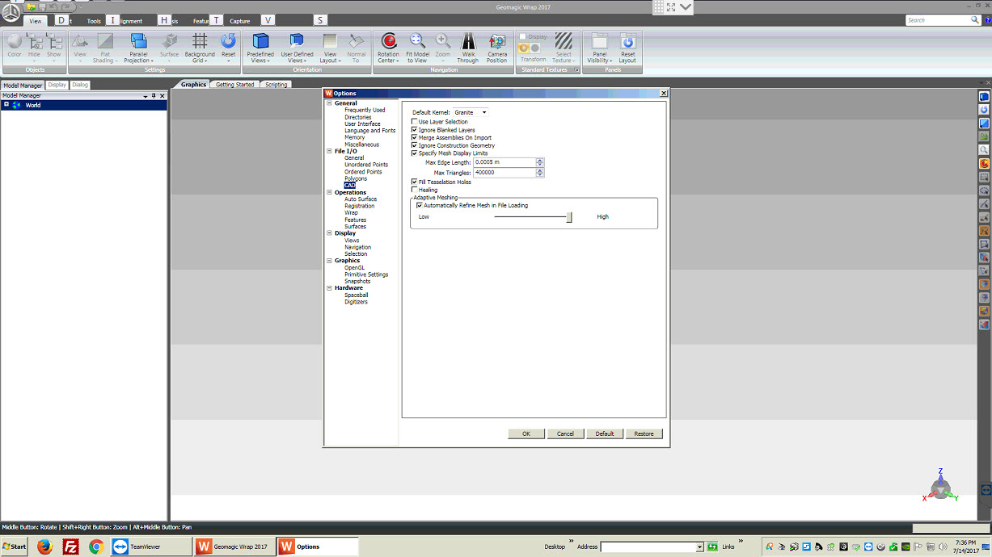Click the Max Edge Length input field
Screen dimensions: 992x557
[504, 162]
